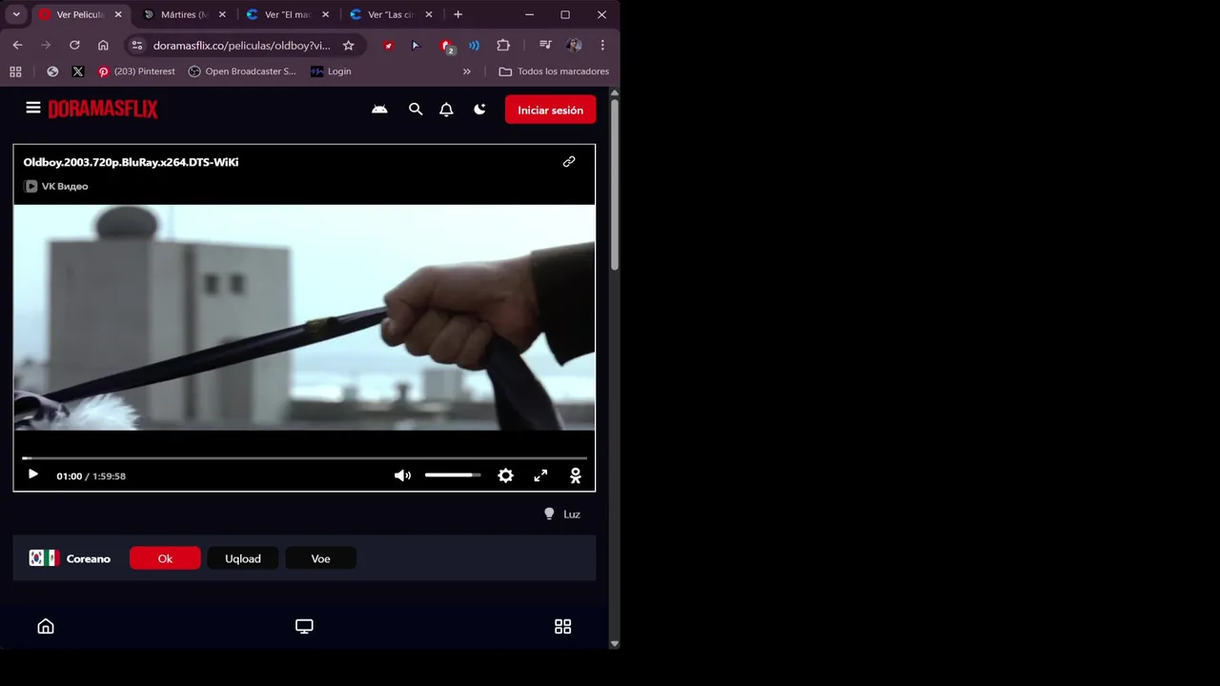The height and width of the screenshot is (686, 1220).
Task: Toggle dark mode moon icon
Action: 479,110
